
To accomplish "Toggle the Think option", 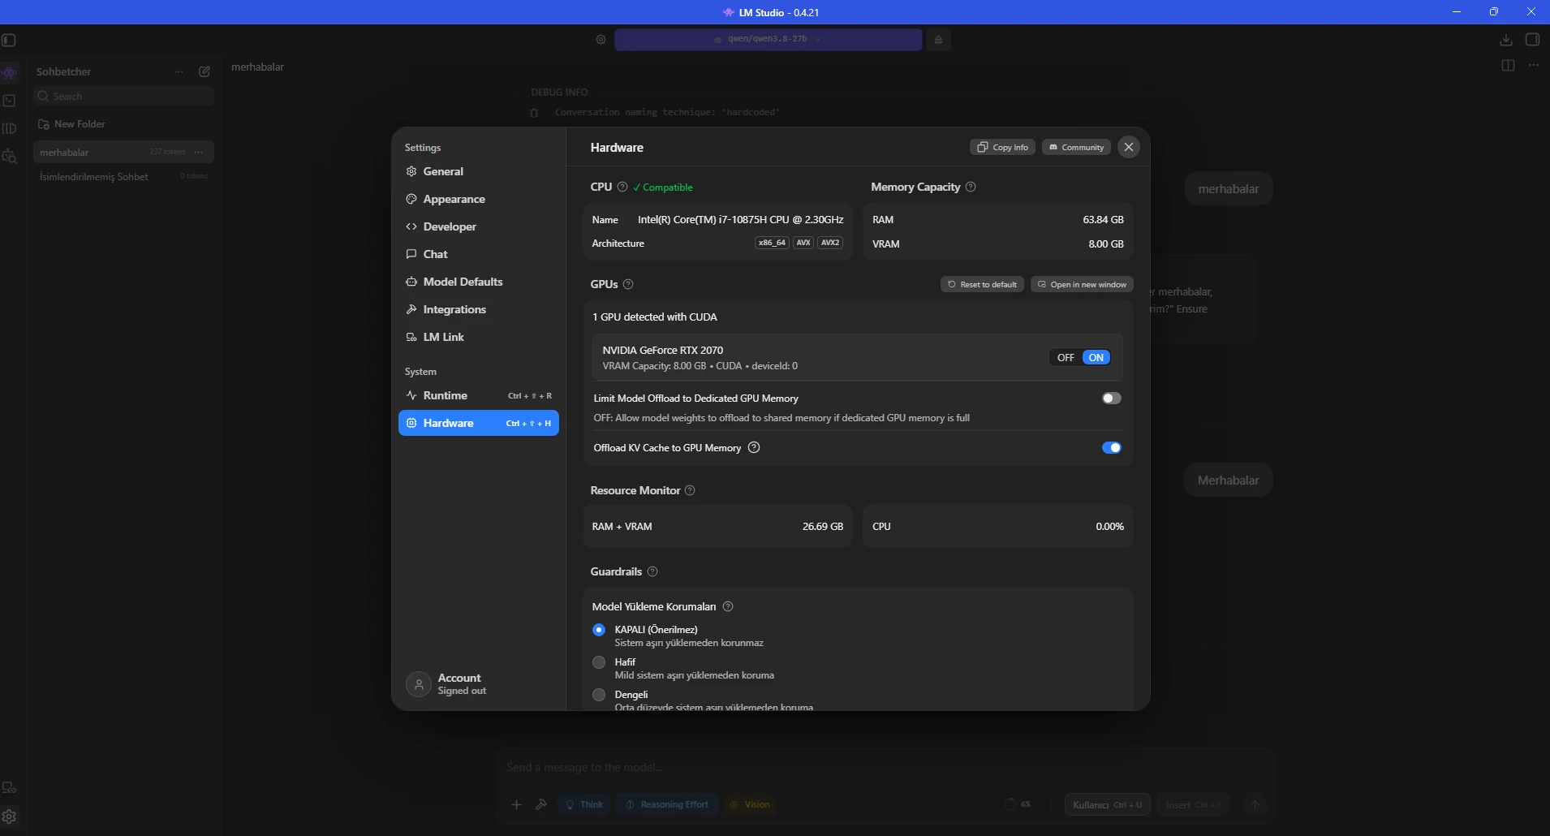I will click(584, 804).
